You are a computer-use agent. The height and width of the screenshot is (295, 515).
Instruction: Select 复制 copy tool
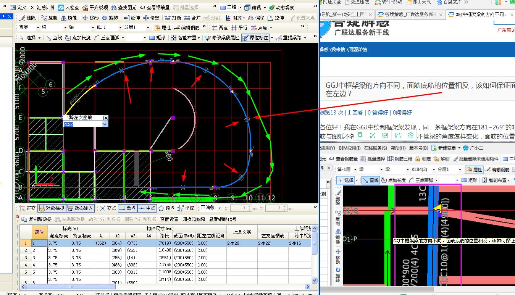click(x=50, y=18)
